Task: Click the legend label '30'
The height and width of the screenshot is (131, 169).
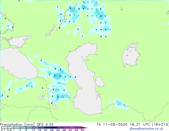Action: click(x=58, y=130)
